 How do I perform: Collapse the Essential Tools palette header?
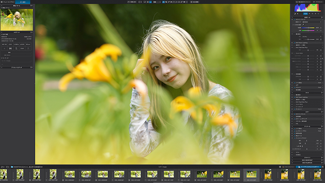pyautogui.click(x=307, y=17)
